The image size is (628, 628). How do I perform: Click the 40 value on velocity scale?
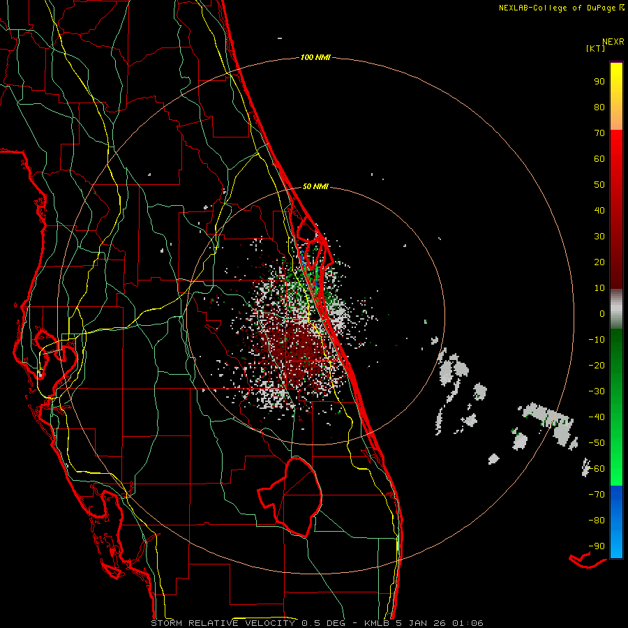click(x=599, y=211)
